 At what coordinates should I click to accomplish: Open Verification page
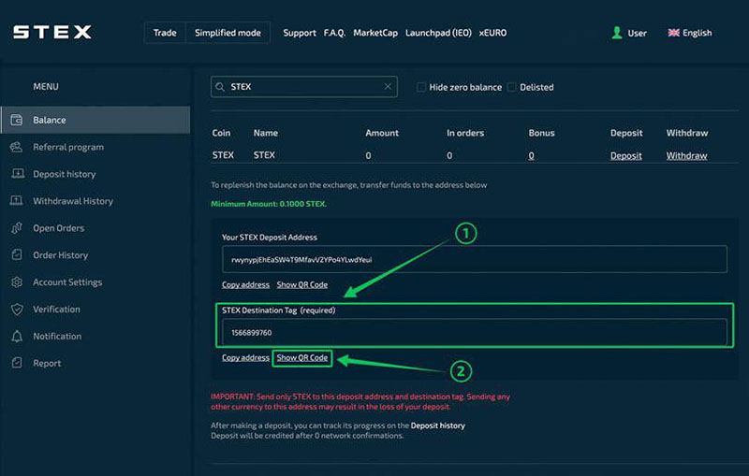(56, 309)
